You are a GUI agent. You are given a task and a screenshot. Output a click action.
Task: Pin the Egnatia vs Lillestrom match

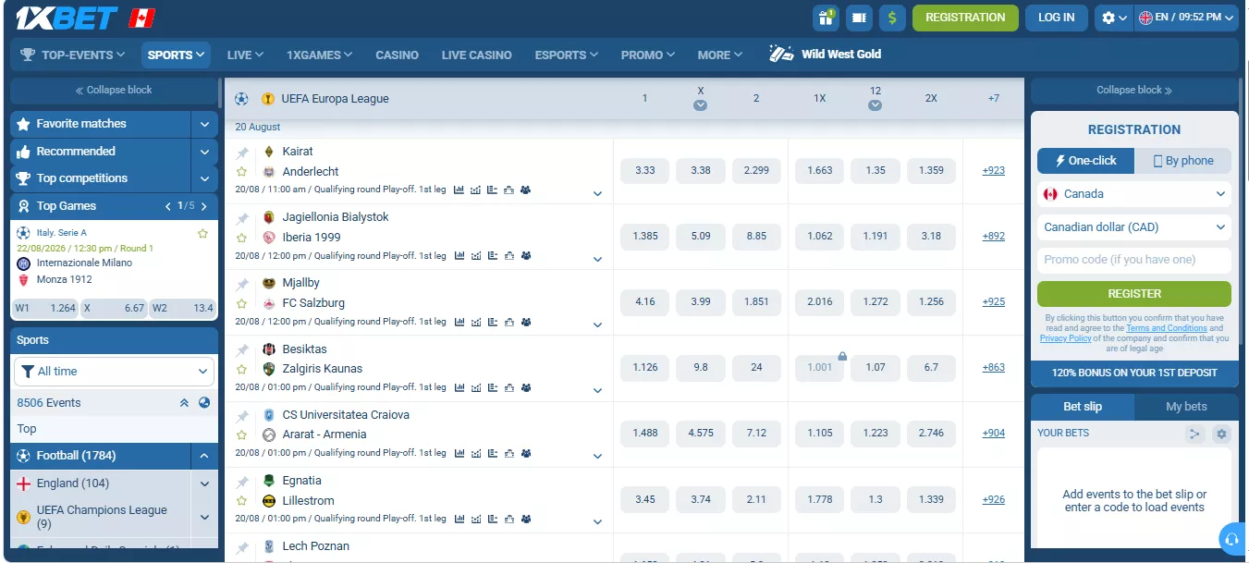tap(242, 482)
